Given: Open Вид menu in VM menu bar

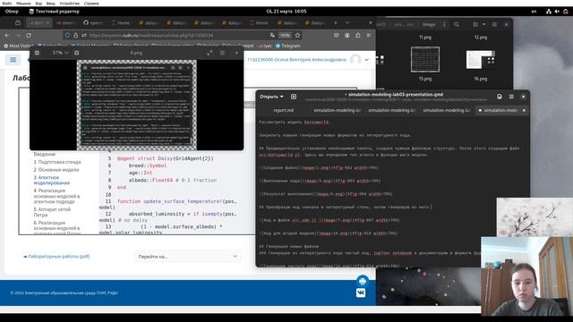Looking at the screenshot, I should coord(38,4).
